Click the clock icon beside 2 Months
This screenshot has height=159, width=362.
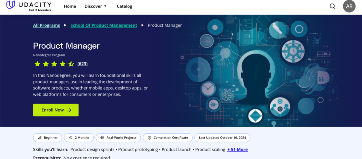tap(71, 137)
